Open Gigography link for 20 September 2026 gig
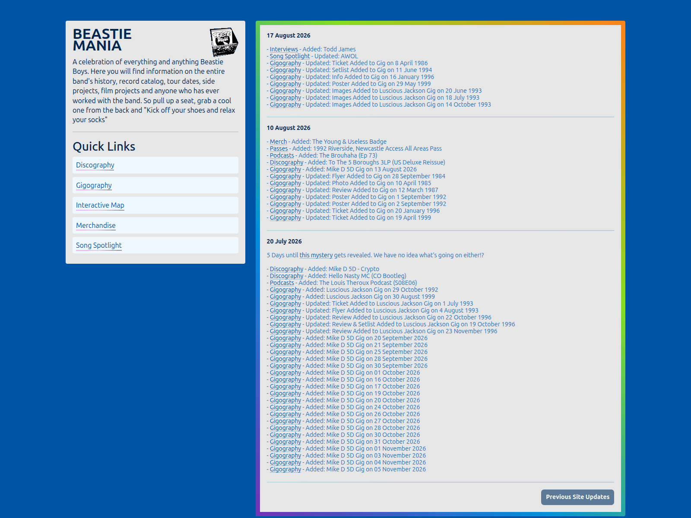Screen dimensions: 691x518 [x=285, y=338]
